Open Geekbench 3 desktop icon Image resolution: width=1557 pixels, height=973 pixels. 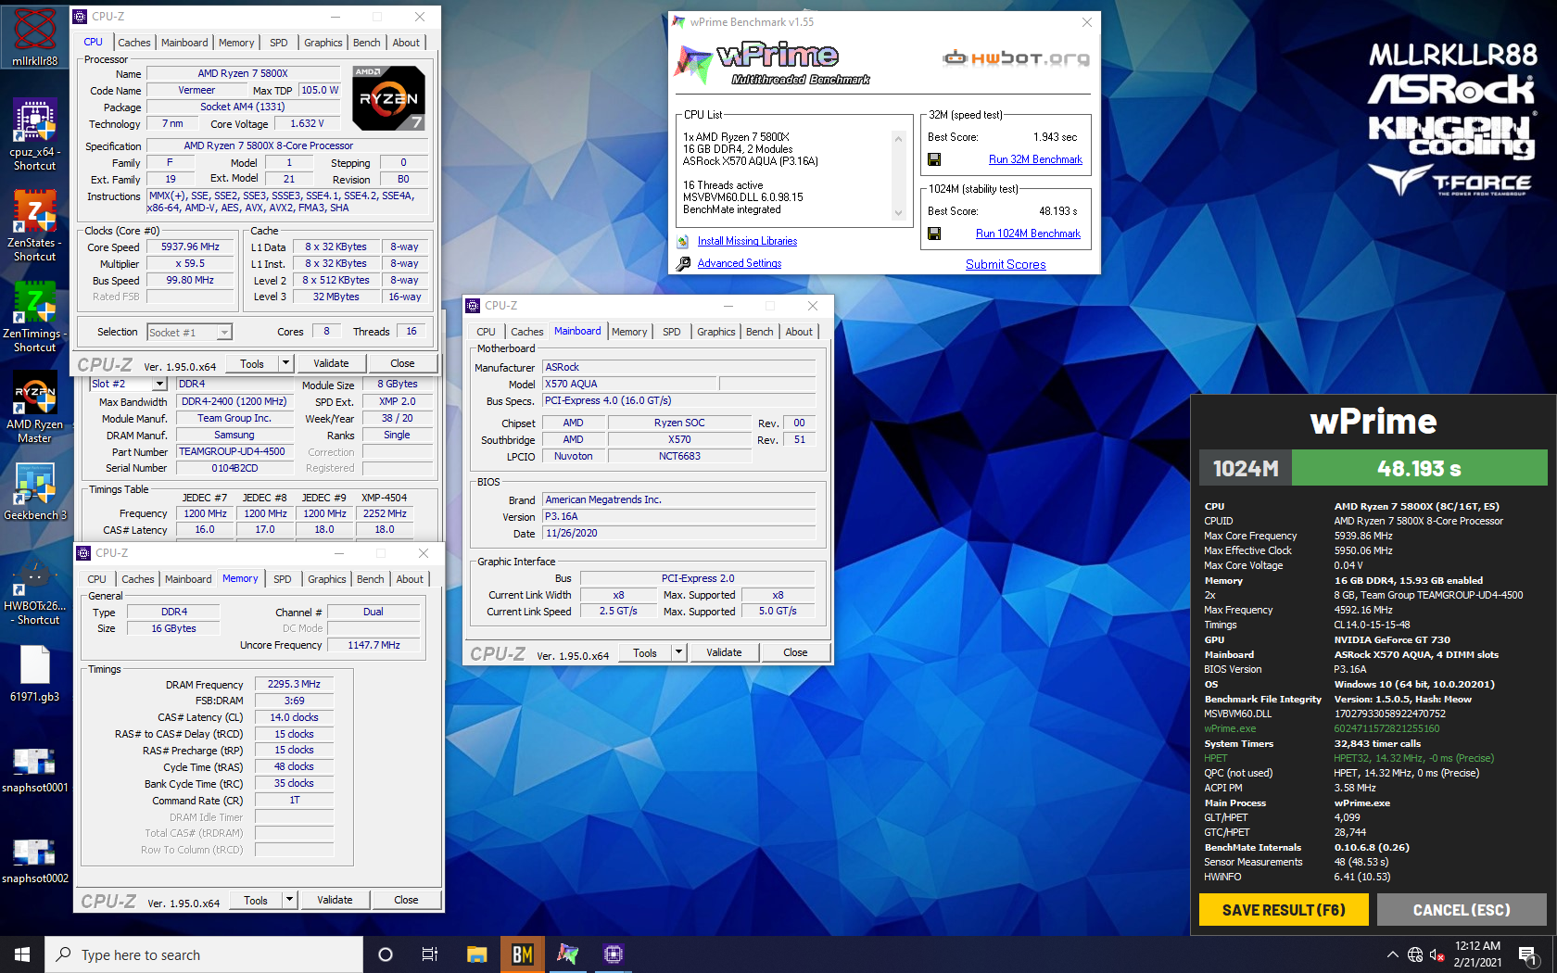(x=34, y=492)
